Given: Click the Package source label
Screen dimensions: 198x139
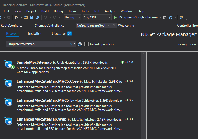Looking at the screenshot, I should click(x=187, y=44).
